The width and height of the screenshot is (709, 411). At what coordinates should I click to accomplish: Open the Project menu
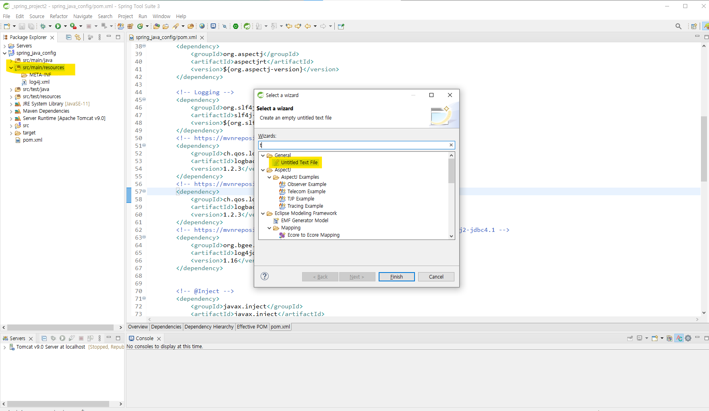point(125,17)
